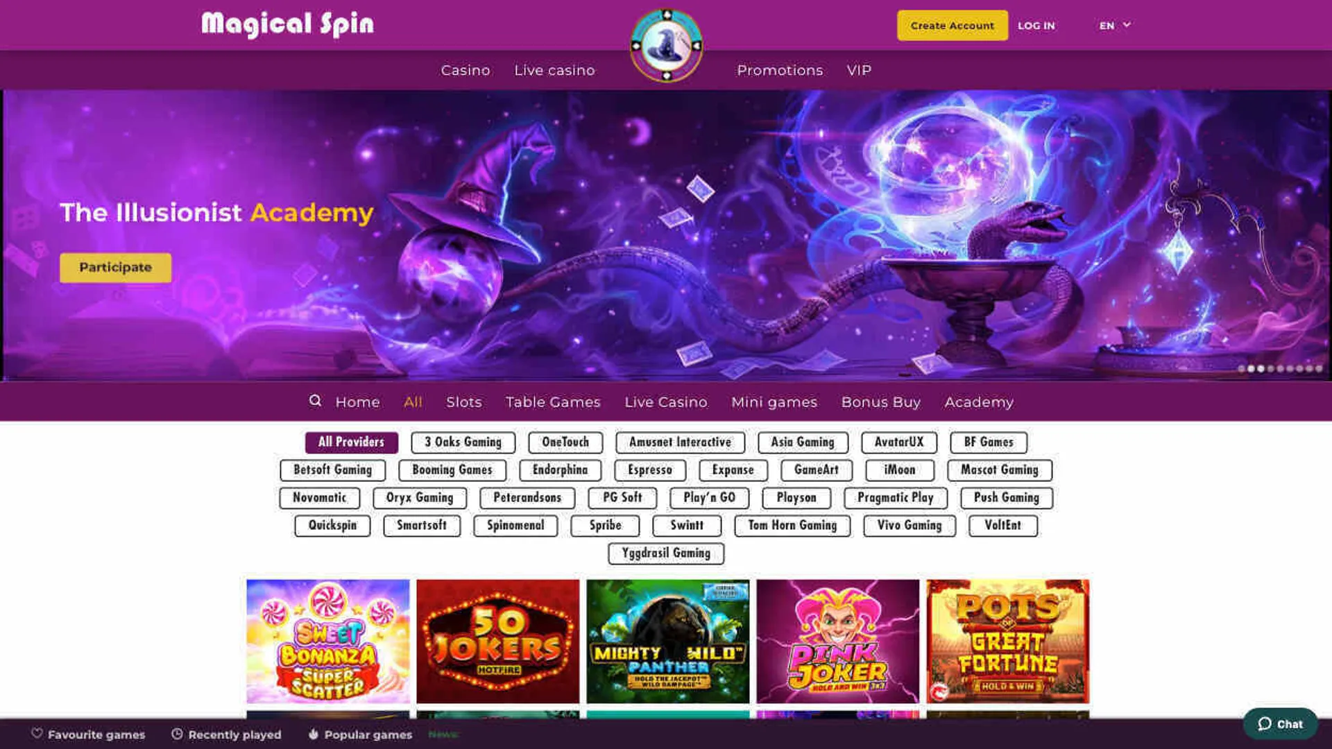Screen dimensions: 1332x749
Task: Open the Bonus Buy tab
Action: pos(880,402)
